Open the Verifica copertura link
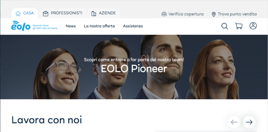 click(186, 14)
